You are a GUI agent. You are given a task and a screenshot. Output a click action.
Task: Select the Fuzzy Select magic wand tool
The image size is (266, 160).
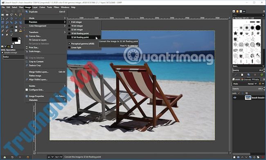click(x=16, y=15)
